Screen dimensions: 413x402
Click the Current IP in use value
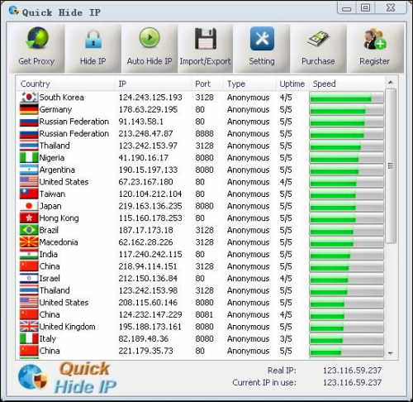353,382
